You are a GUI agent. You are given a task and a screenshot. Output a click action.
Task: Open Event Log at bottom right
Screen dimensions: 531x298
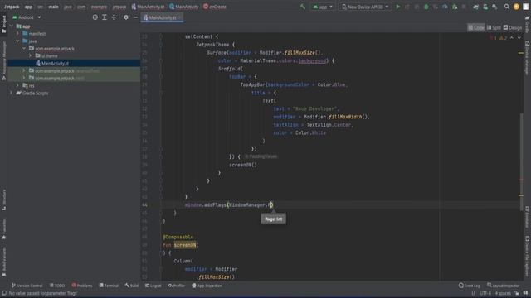(470, 286)
